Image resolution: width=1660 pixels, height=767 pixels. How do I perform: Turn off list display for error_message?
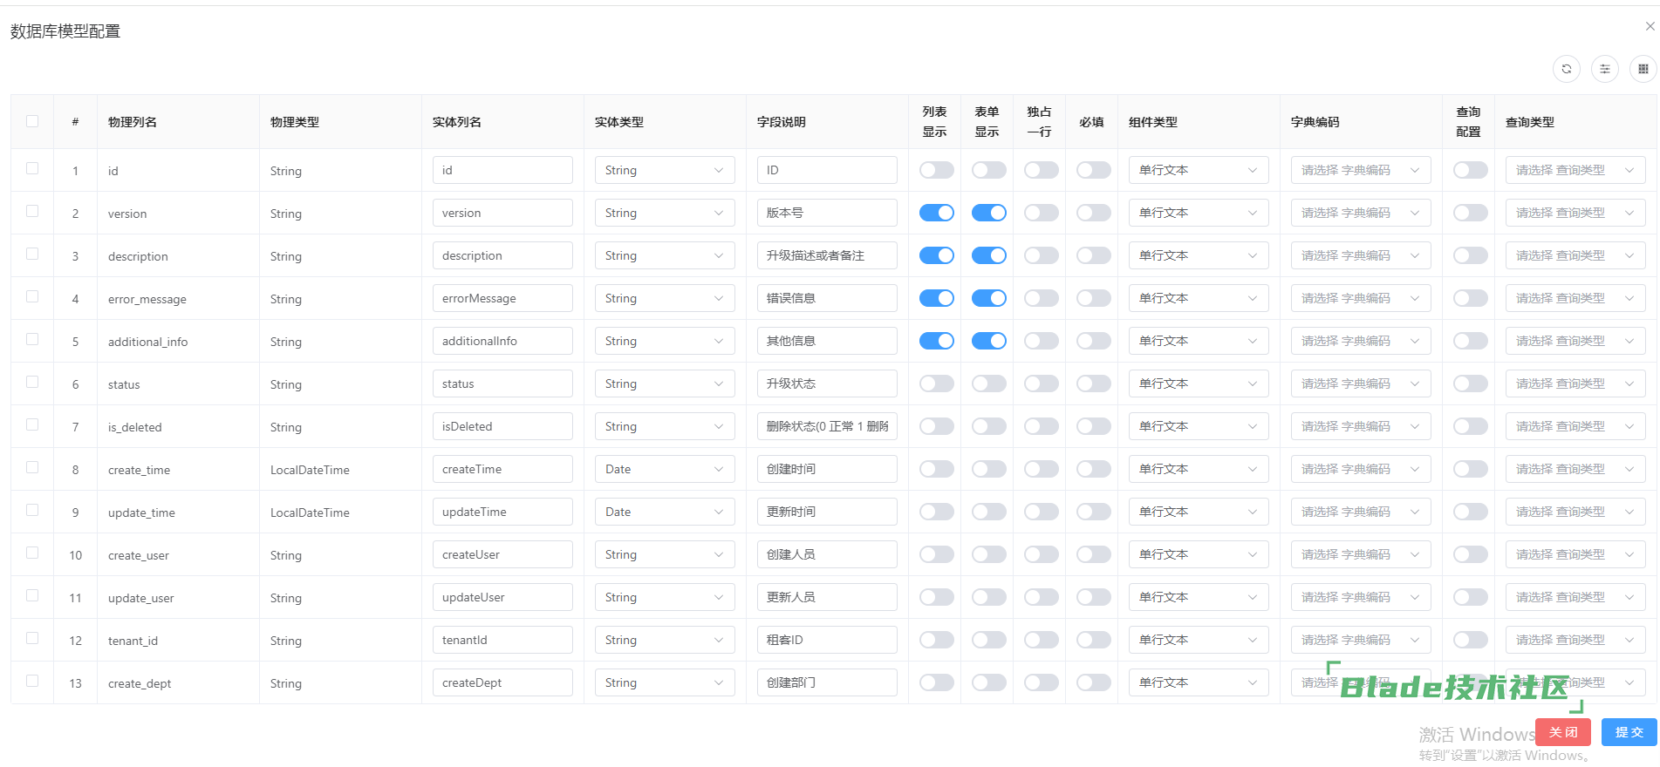tap(936, 298)
